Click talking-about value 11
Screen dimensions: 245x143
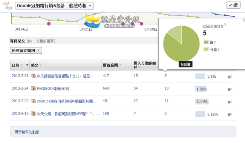[166, 101]
